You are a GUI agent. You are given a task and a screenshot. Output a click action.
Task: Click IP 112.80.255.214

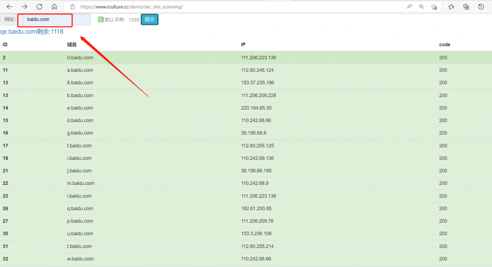point(258,246)
